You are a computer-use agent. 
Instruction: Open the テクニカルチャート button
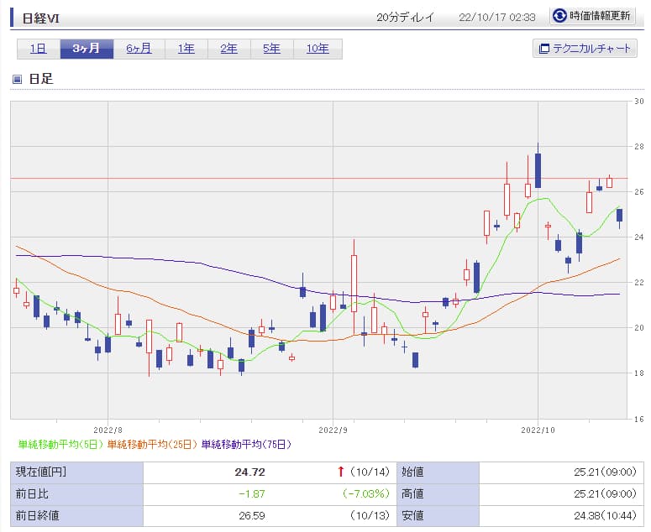[585, 49]
